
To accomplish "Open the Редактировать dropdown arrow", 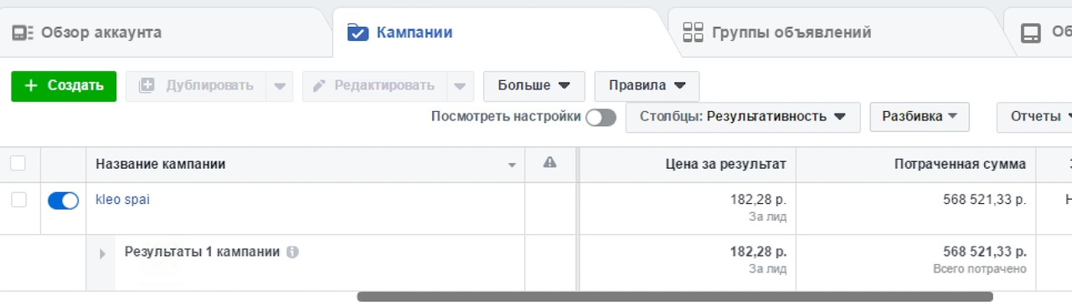I will tap(460, 86).
